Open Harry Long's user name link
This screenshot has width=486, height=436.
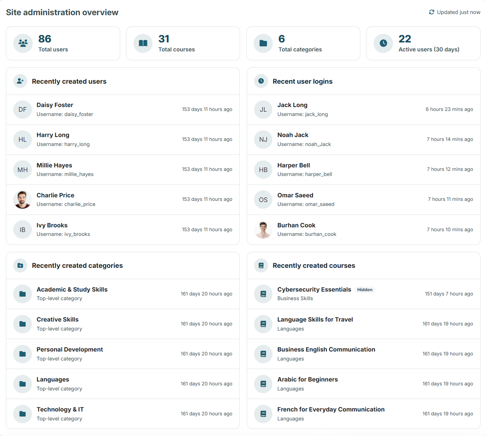pos(53,135)
